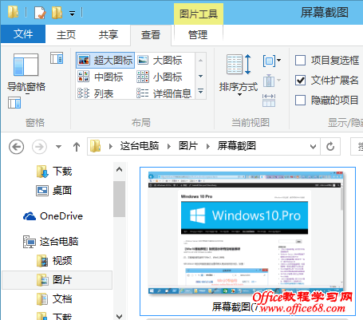This screenshot has width=363, height=320.
Task: Select the 屏幕截图 screenshot thumbnail
Action: pos(247,241)
